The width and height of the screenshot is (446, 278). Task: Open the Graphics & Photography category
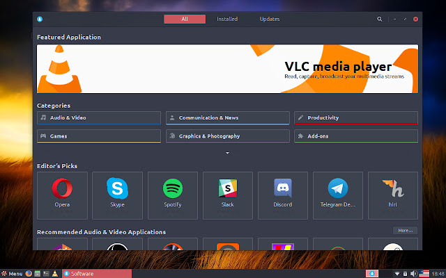click(228, 136)
